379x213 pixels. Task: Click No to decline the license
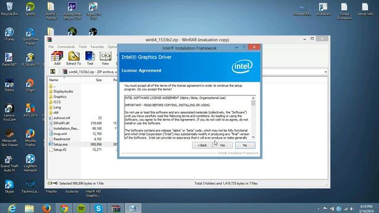(x=245, y=145)
